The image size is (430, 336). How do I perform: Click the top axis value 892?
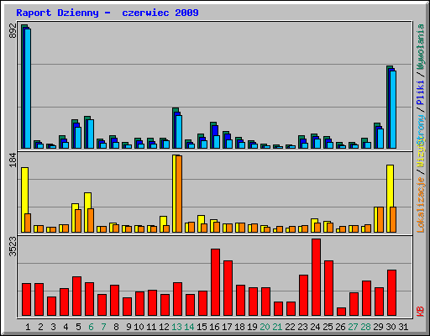click(x=13, y=31)
